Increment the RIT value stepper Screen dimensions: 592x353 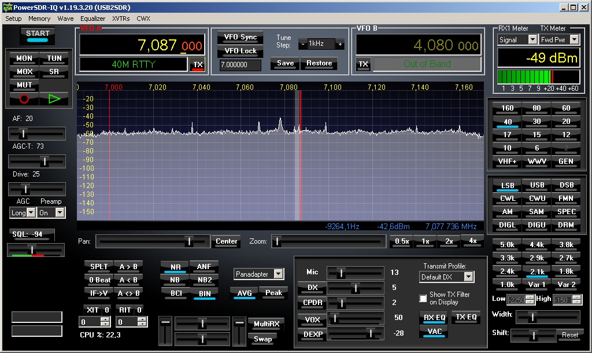pos(142,319)
